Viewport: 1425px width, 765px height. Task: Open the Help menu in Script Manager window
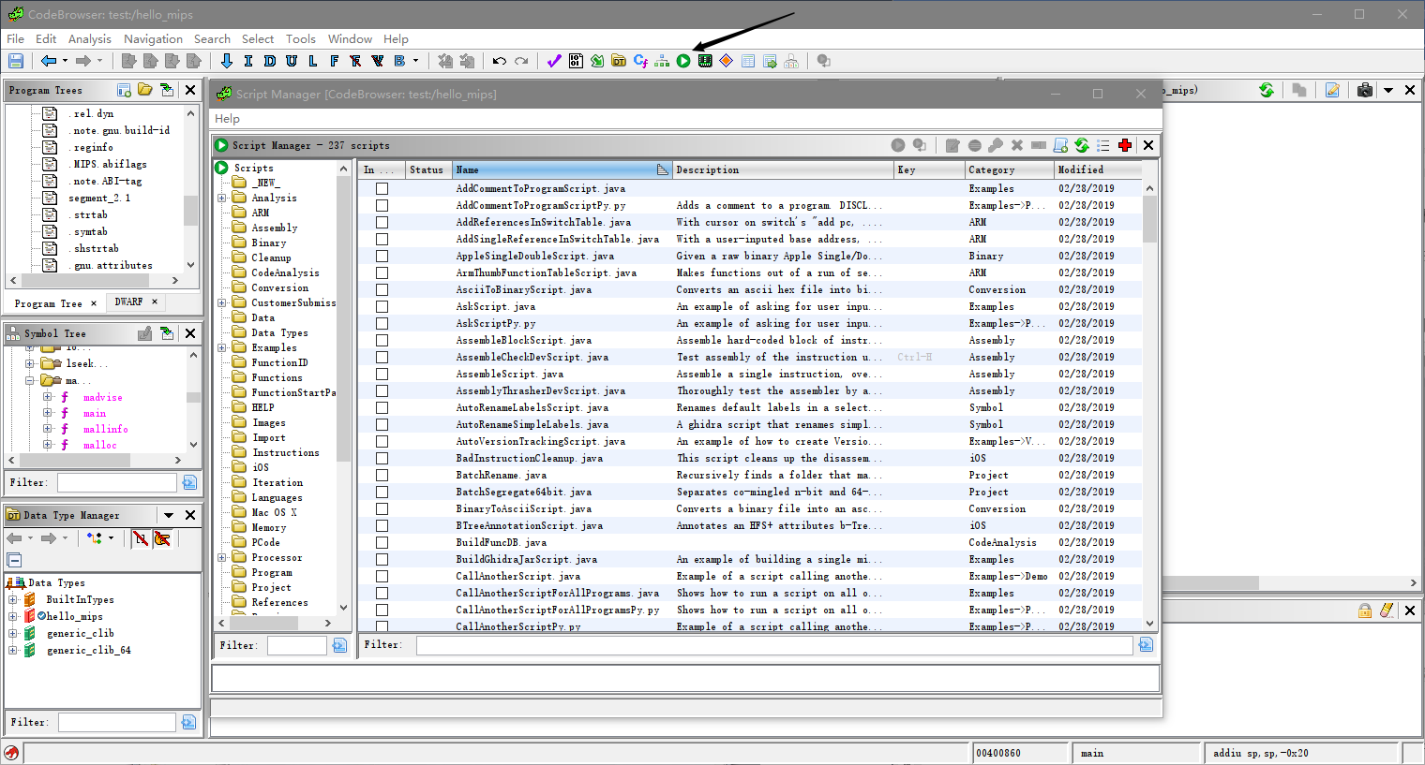pyautogui.click(x=227, y=118)
